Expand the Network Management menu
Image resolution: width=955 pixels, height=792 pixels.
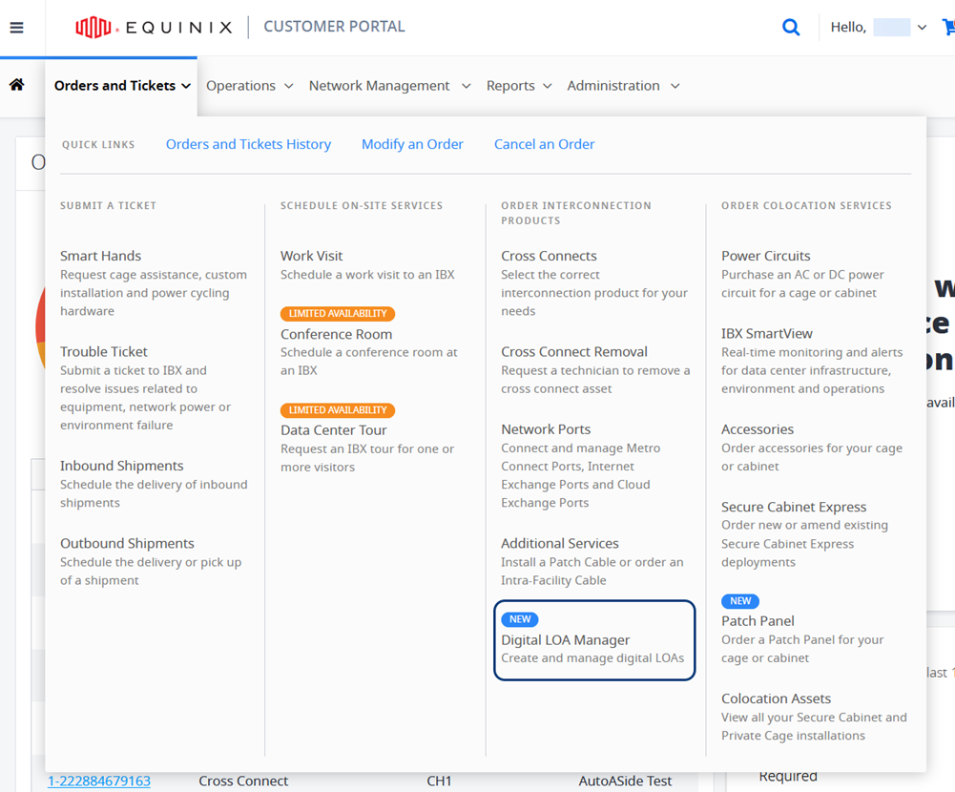tap(390, 86)
